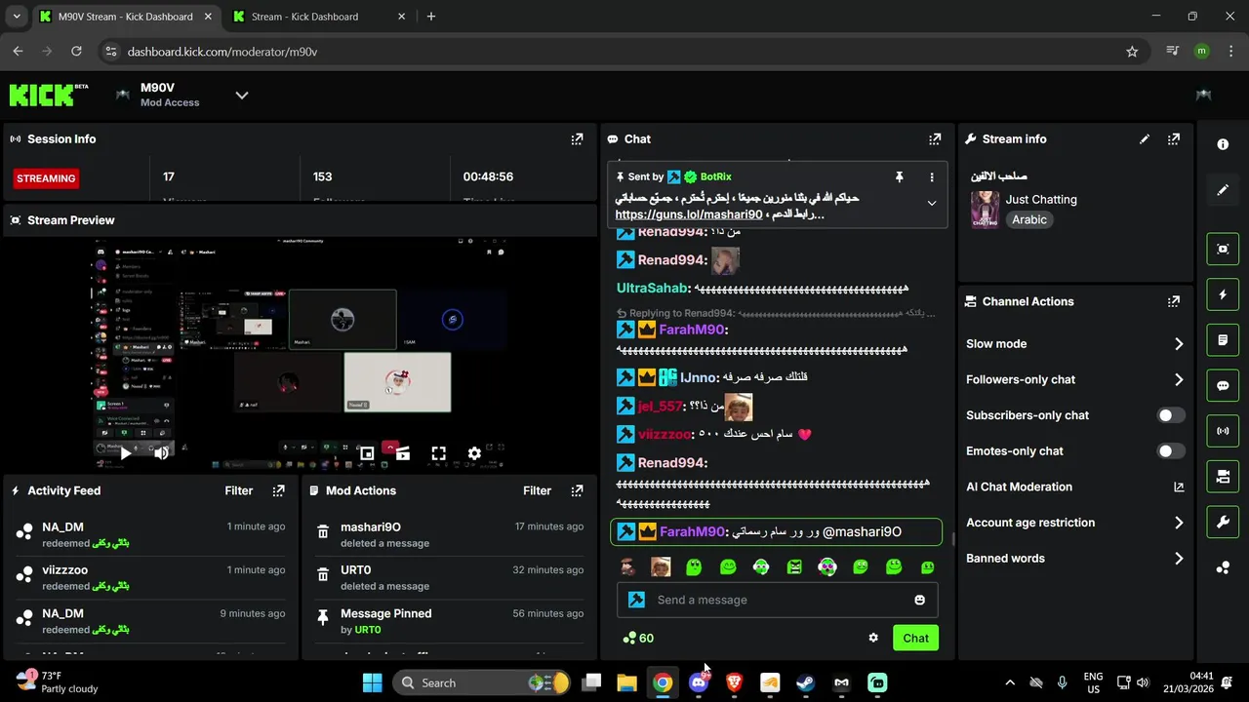Click URT0 username in Message Pinned entry

point(368,630)
